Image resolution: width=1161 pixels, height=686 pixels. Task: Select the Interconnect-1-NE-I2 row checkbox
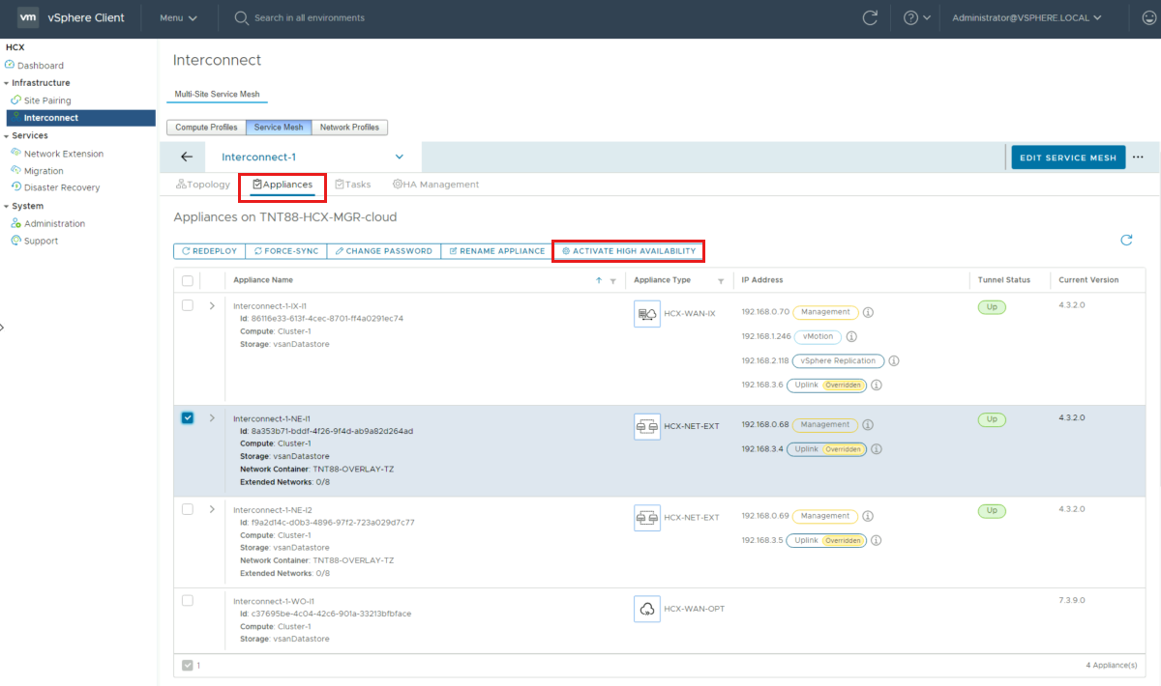pos(188,509)
